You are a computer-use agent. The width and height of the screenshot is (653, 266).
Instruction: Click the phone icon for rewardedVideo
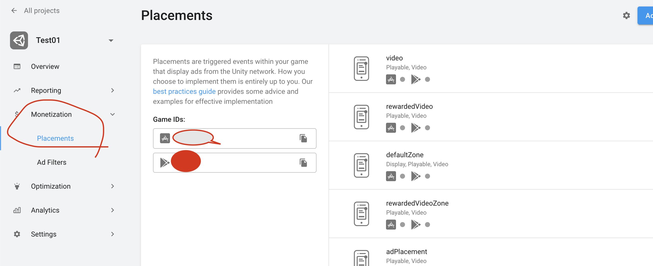pos(361,117)
